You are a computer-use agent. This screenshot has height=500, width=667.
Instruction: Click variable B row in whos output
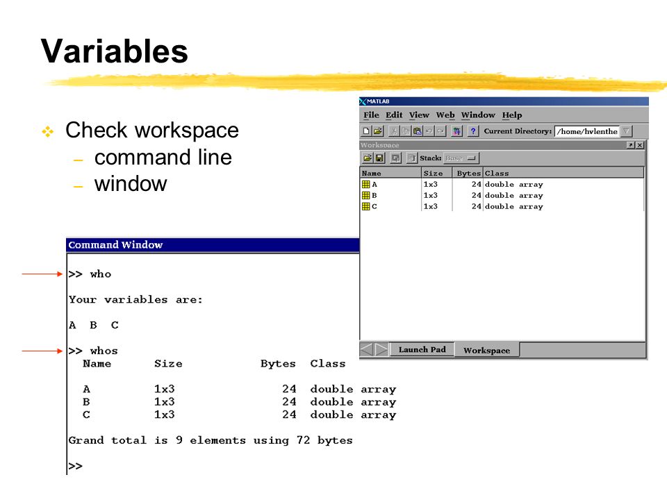[240, 402]
